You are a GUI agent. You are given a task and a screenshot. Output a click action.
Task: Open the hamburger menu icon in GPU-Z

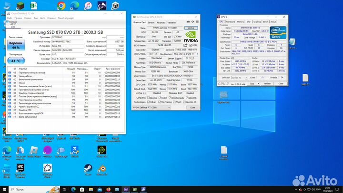[197, 22]
